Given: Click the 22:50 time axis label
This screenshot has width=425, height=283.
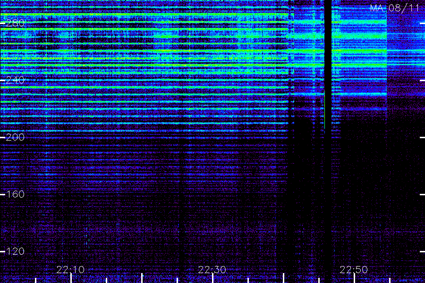Looking at the screenshot, I should click(x=354, y=270).
